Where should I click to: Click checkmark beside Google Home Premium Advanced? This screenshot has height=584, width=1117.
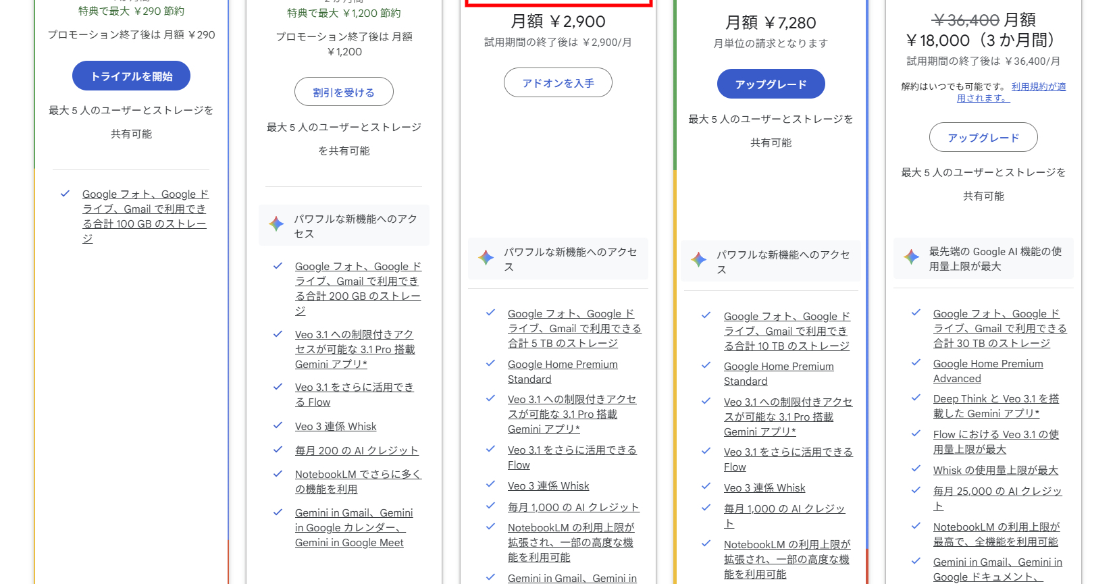(x=916, y=363)
